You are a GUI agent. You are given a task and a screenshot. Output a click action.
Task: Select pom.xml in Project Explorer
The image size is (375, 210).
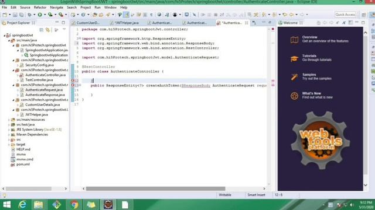click(23, 164)
